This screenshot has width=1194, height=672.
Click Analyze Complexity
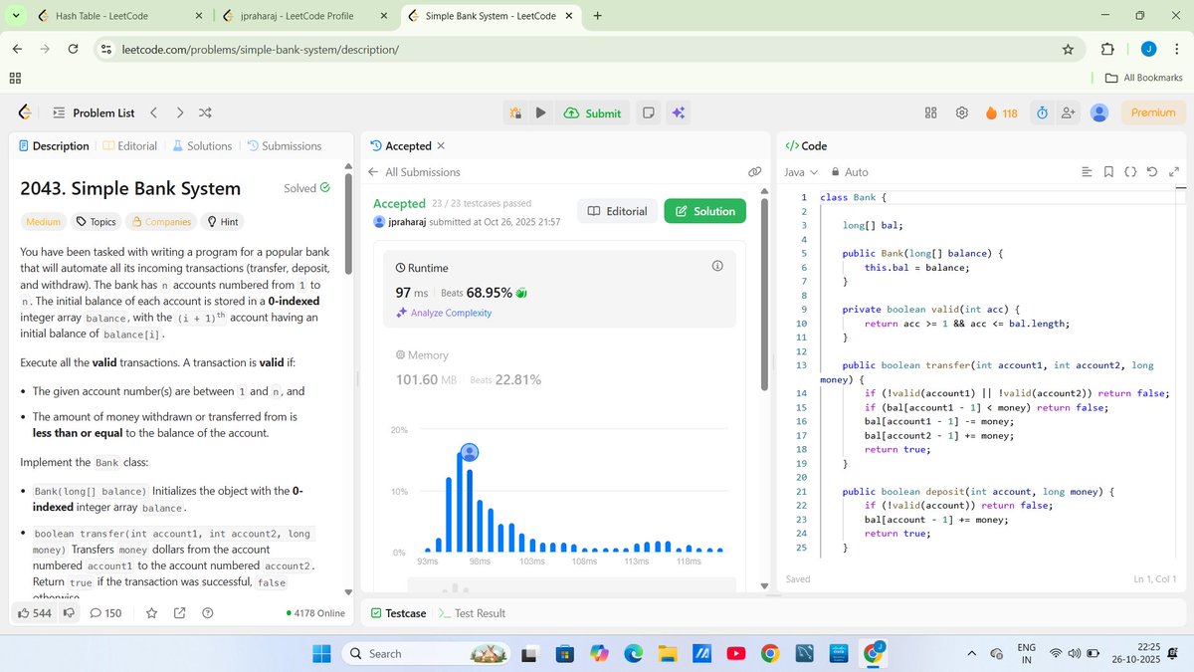[x=443, y=313]
